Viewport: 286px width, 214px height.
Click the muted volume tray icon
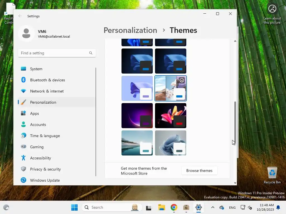point(250,207)
